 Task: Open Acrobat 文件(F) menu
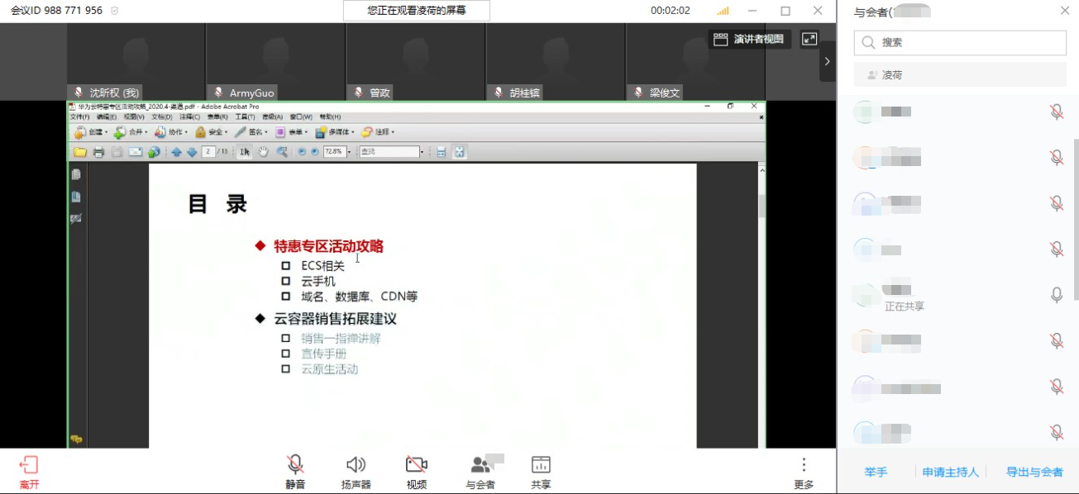(79, 117)
